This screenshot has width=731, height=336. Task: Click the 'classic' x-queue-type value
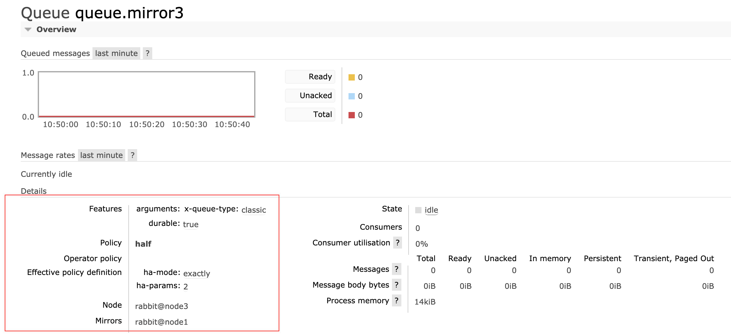tap(254, 210)
